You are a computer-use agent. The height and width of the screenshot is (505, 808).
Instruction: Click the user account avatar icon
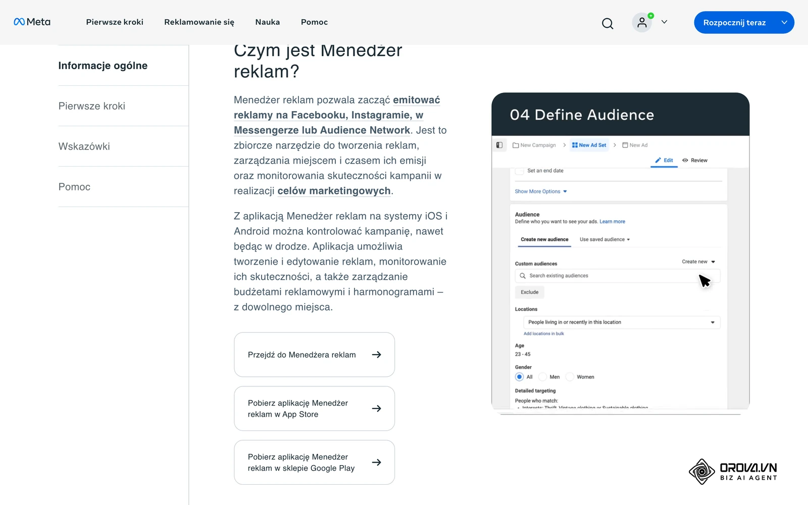click(642, 22)
